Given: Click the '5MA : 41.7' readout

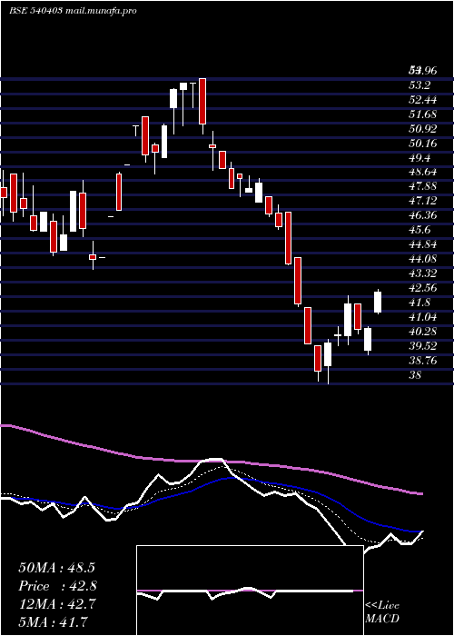Looking at the screenshot, I should pos(53,622).
